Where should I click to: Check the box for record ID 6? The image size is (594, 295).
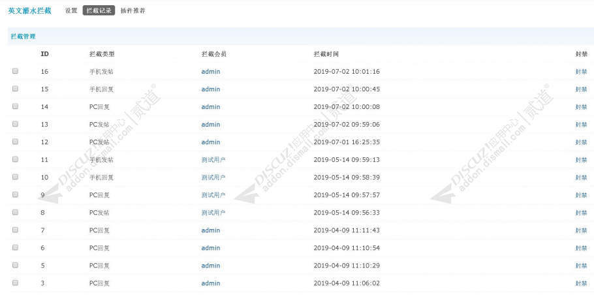[15, 247]
